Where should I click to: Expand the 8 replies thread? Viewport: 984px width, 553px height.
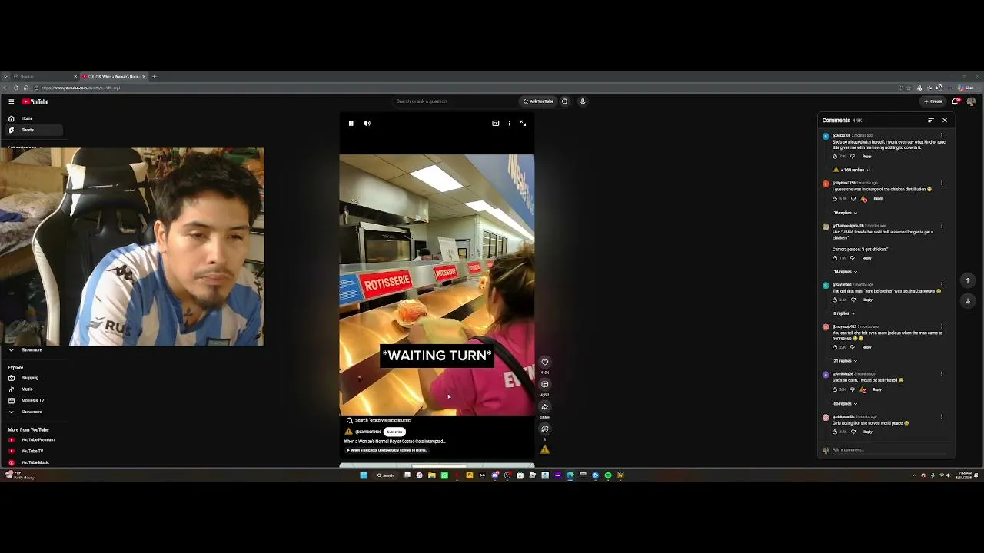click(x=845, y=313)
